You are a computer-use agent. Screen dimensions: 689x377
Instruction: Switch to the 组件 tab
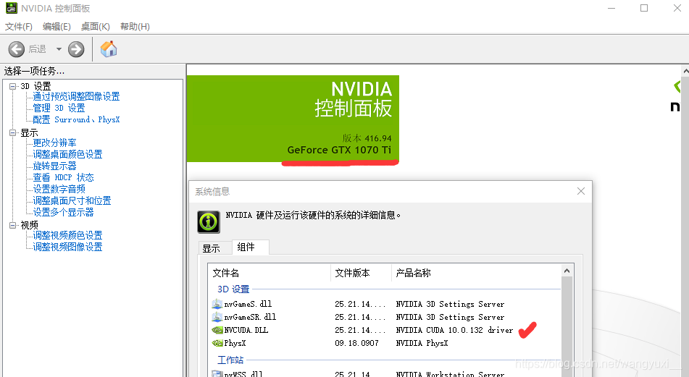pyautogui.click(x=250, y=247)
